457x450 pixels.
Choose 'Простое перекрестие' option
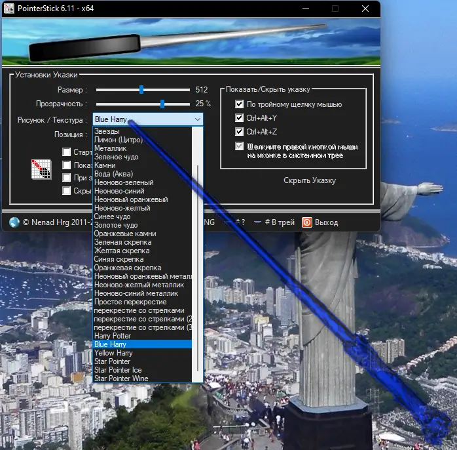point(143,302)
